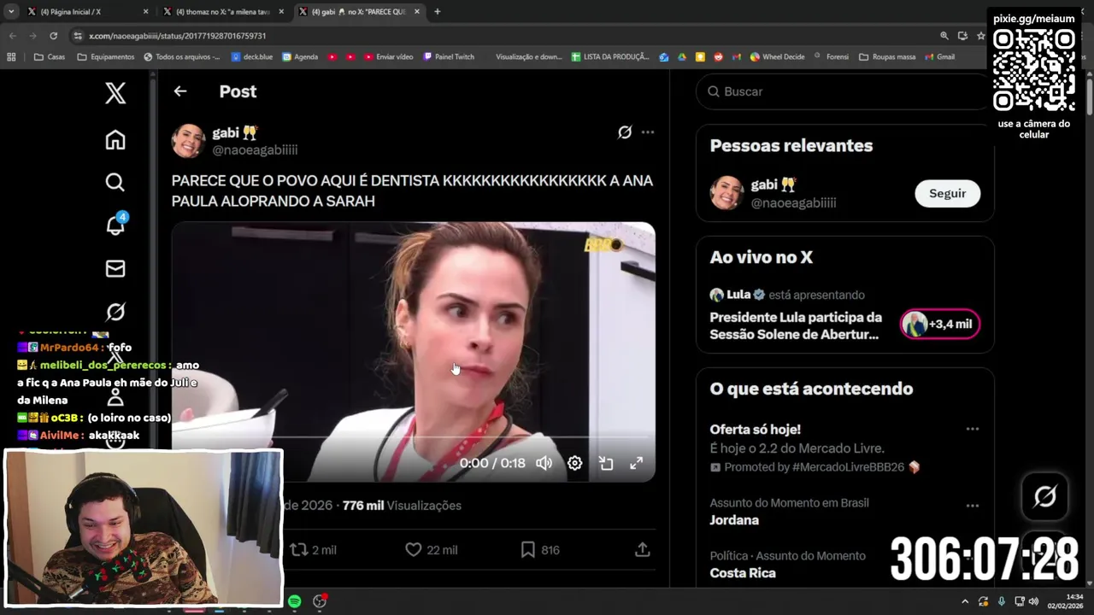Image resolution: width=1094 pixels, height=615 pixels.
Task: Open Spotify from the taskbar
Action: (x=295, y=601)
